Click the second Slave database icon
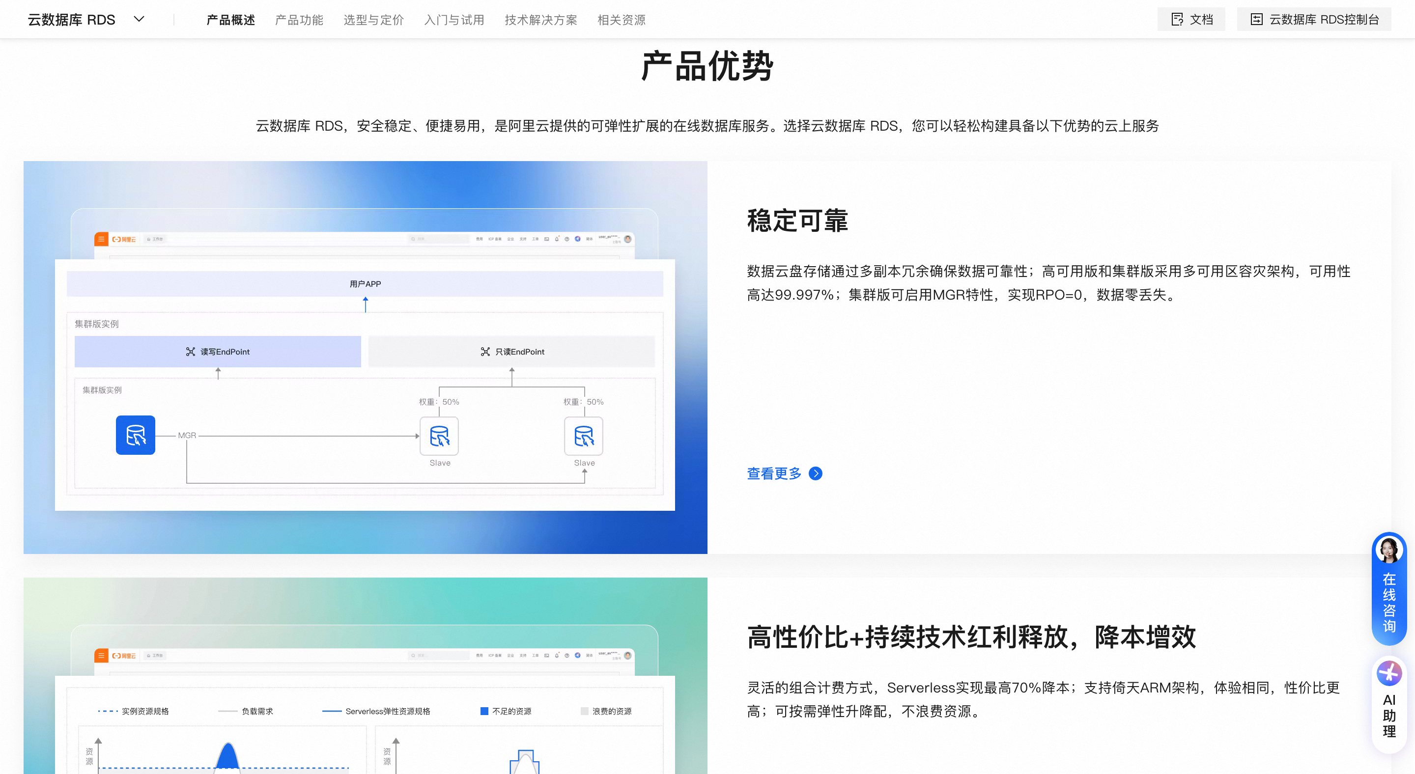Image resolution: width=1415 pixels, height=774 pixels. (583, 436)
